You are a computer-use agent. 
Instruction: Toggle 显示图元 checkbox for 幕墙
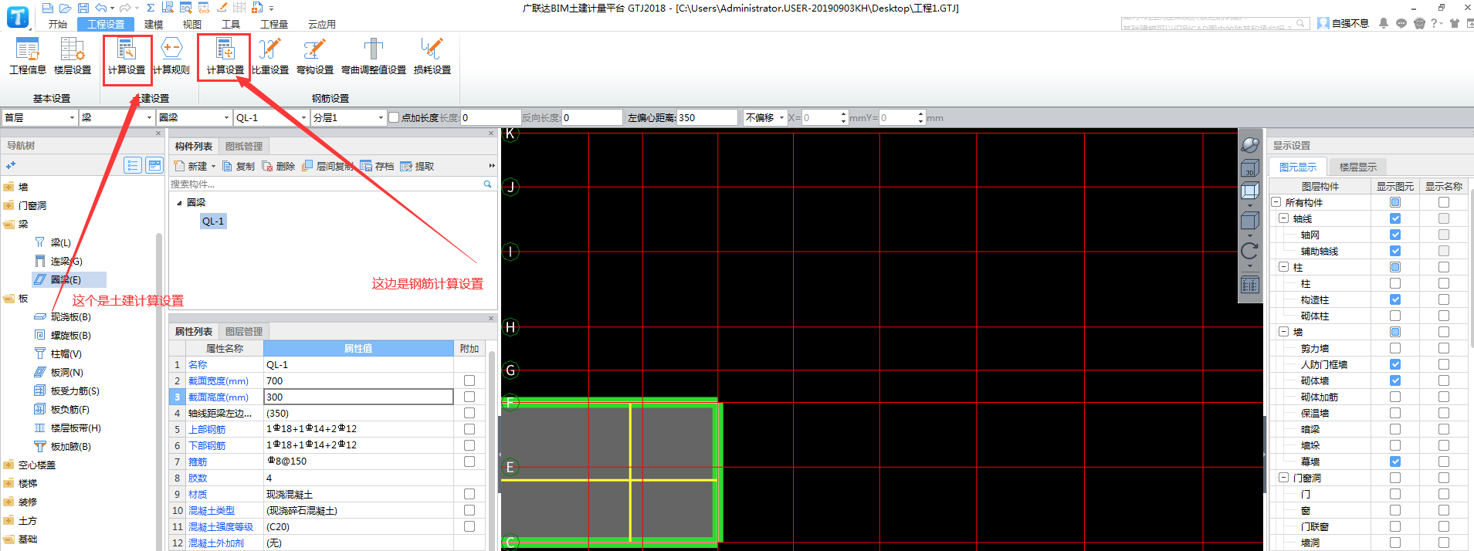(x=1395, y=461)
